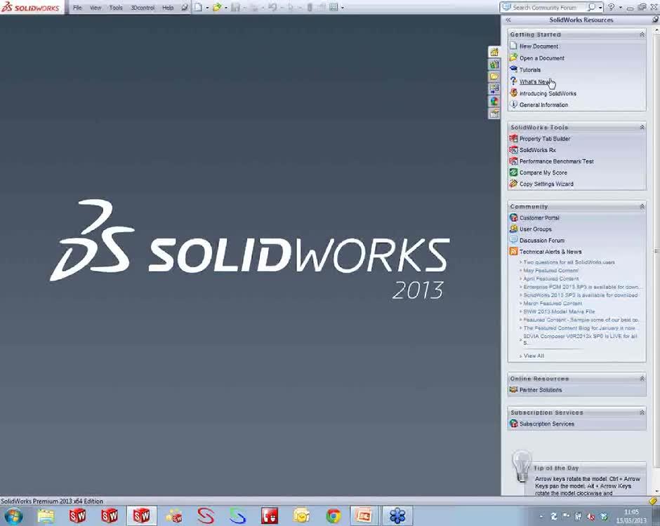Open the Tools menu
660x526 pixels.
115,7
